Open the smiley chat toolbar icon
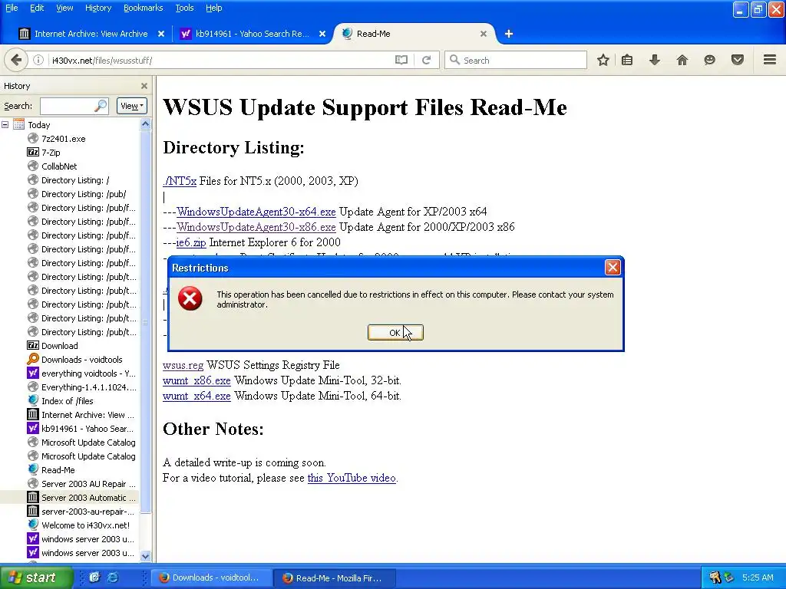The image size is (786, 589). coord(709,60)
